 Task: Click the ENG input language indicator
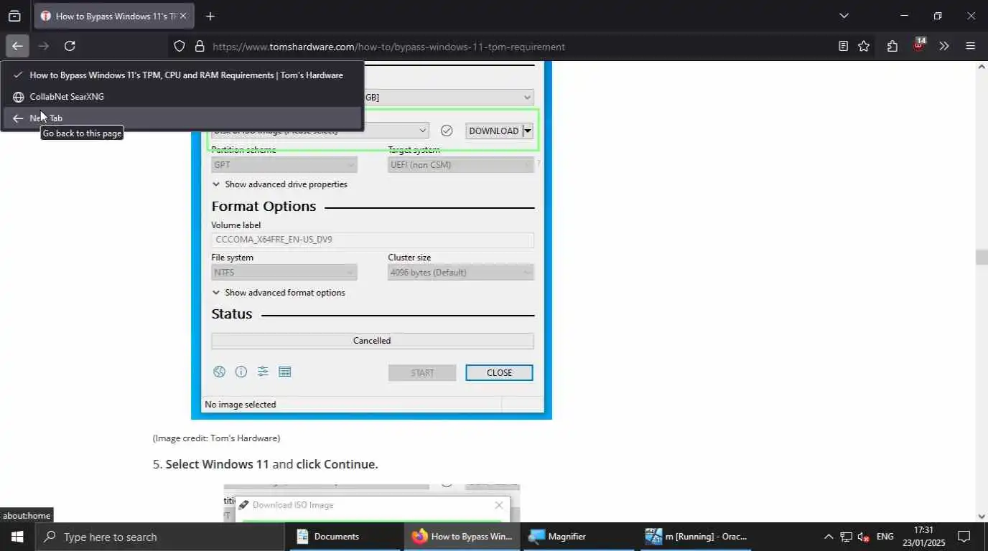[x=885, y=537]
